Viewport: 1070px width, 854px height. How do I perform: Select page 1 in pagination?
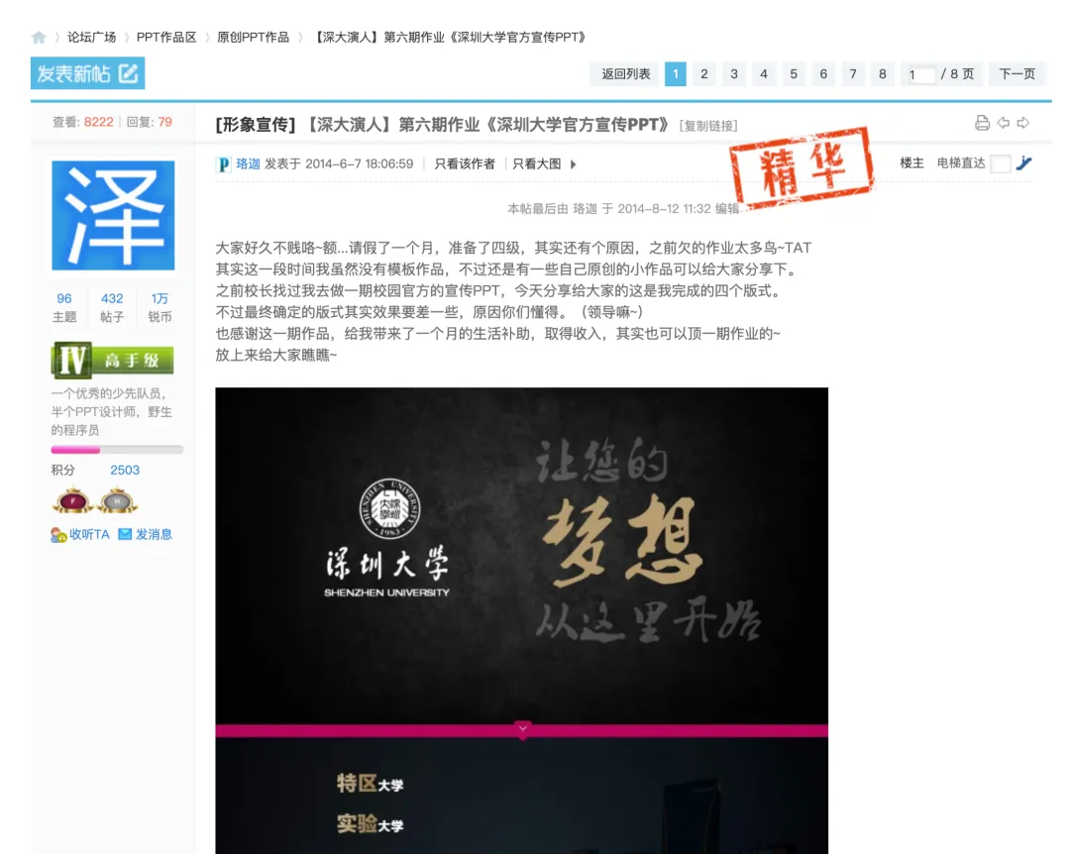676,73
